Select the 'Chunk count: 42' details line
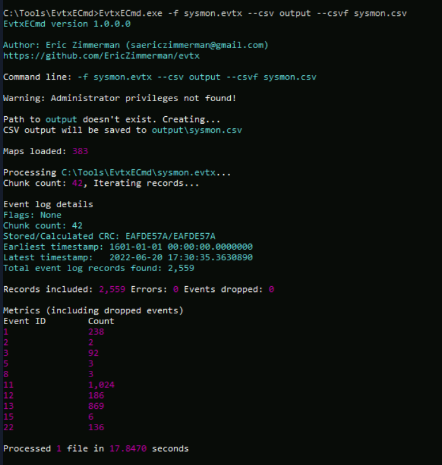Image resolution: width=442 pixels, height=465 pixels. [x=43, y=226]
